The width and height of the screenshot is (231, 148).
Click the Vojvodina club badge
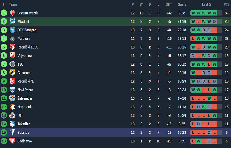12,56
